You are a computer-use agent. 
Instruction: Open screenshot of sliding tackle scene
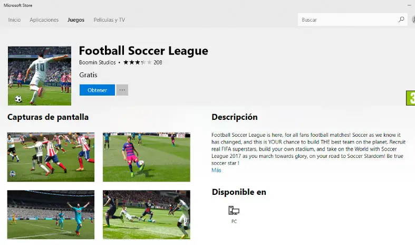pos(147,214)
